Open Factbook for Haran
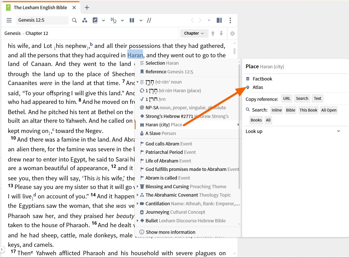349x258 pixels. point(262,79)
